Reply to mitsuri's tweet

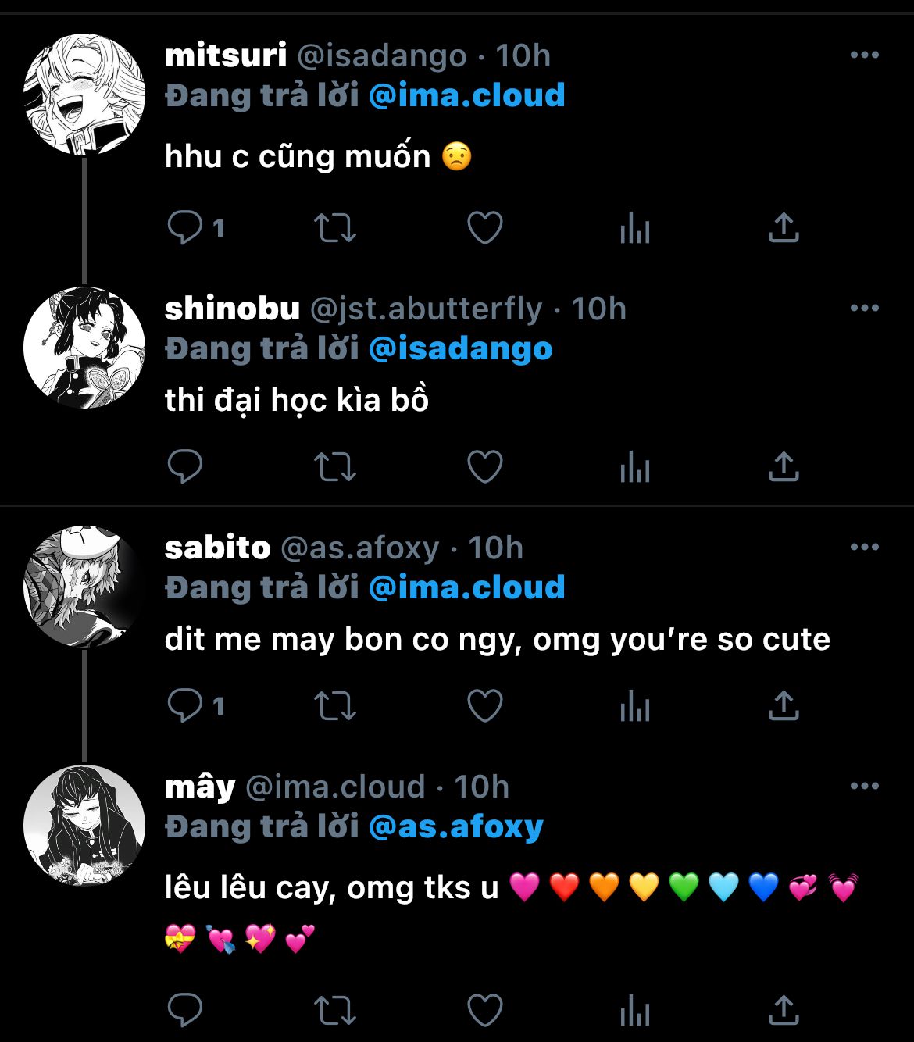(185, 228)
